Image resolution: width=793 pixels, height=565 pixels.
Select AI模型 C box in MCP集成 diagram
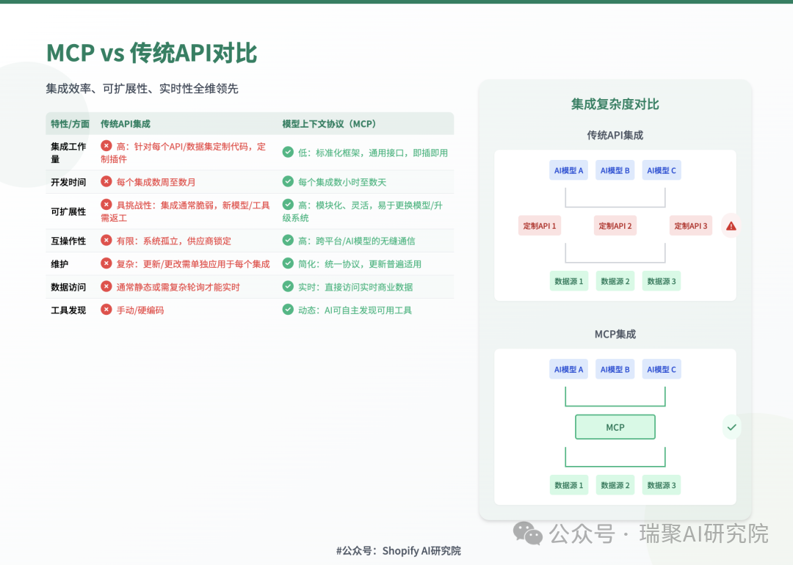pos(662,369)
